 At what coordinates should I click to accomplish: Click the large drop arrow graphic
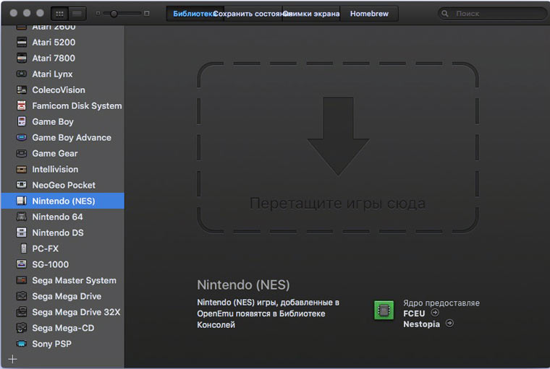coord(339,136)
